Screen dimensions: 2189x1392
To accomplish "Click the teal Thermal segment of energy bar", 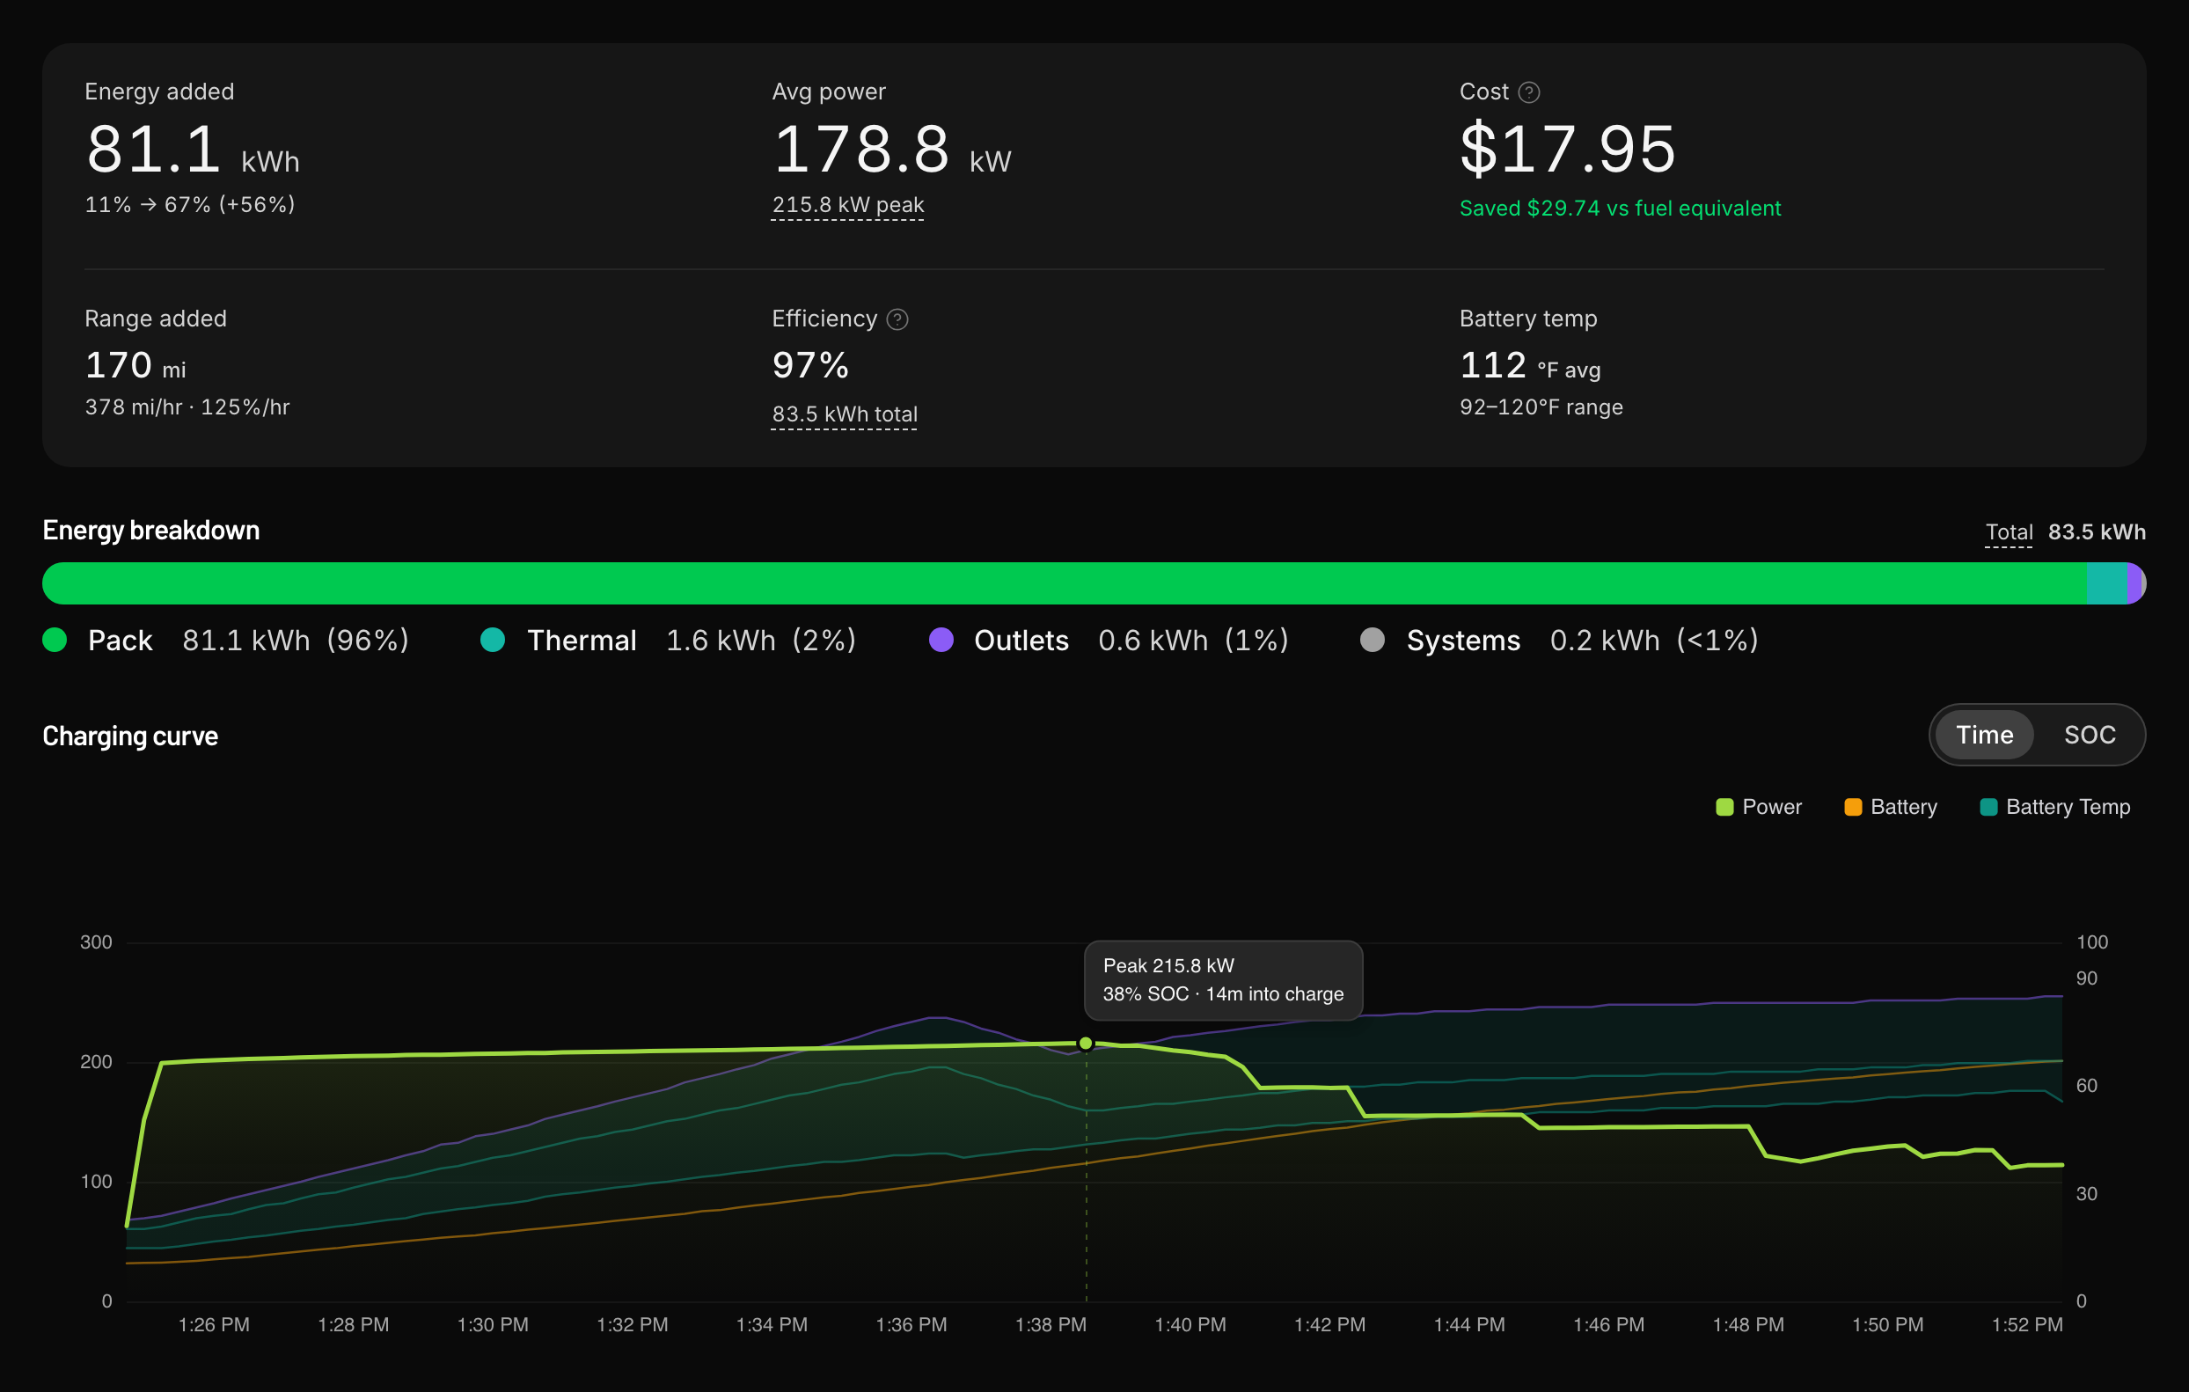I will click(2107, 583).
